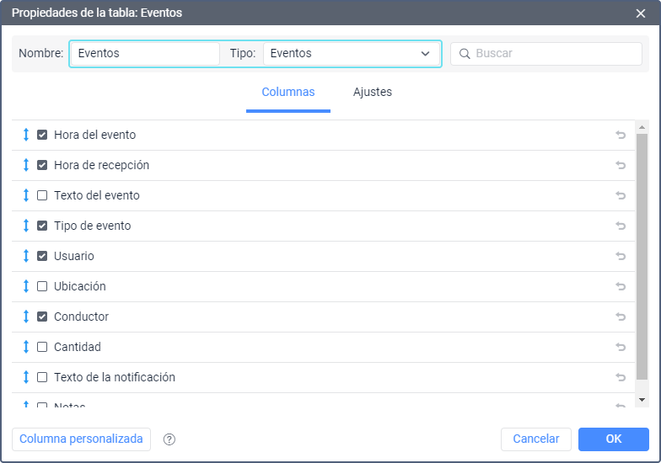Viewport: 661px width, 463px height.
Task: Click the drag handle next to Ubicación
Action: [x=26, y=286]
